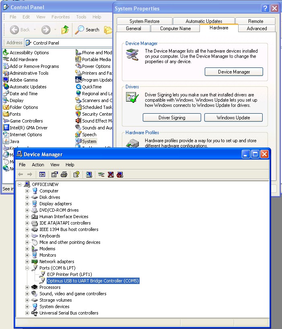The width and height of the screenshot is (282, 329).
Task: Click Show/Hide Console Tree toolbar icon
Action: point(42,174)
